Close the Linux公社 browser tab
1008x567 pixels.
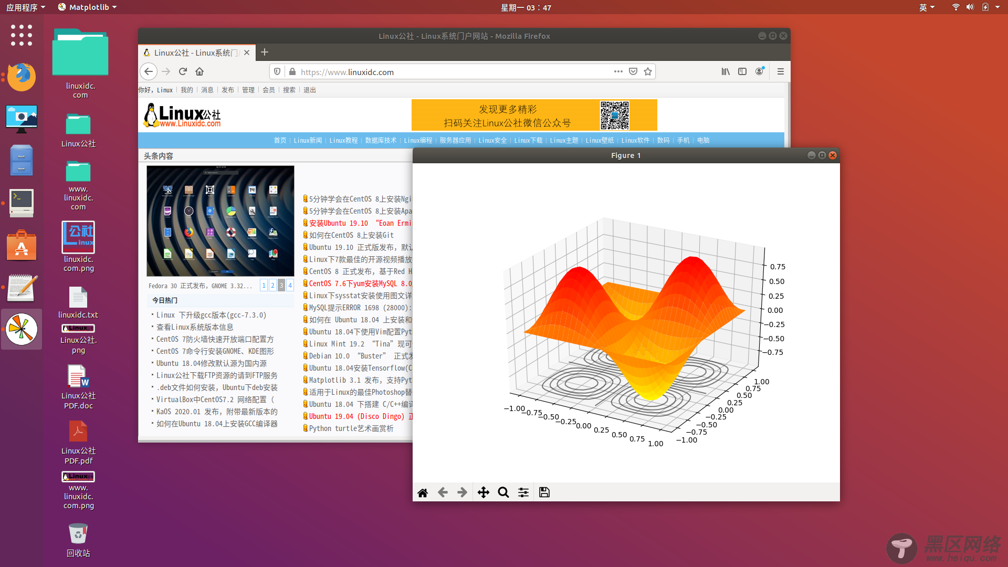click(x=247, y=52)
